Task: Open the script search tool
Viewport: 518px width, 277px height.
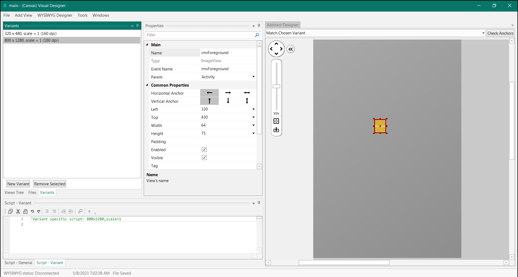Action: (x=80, y=211)
